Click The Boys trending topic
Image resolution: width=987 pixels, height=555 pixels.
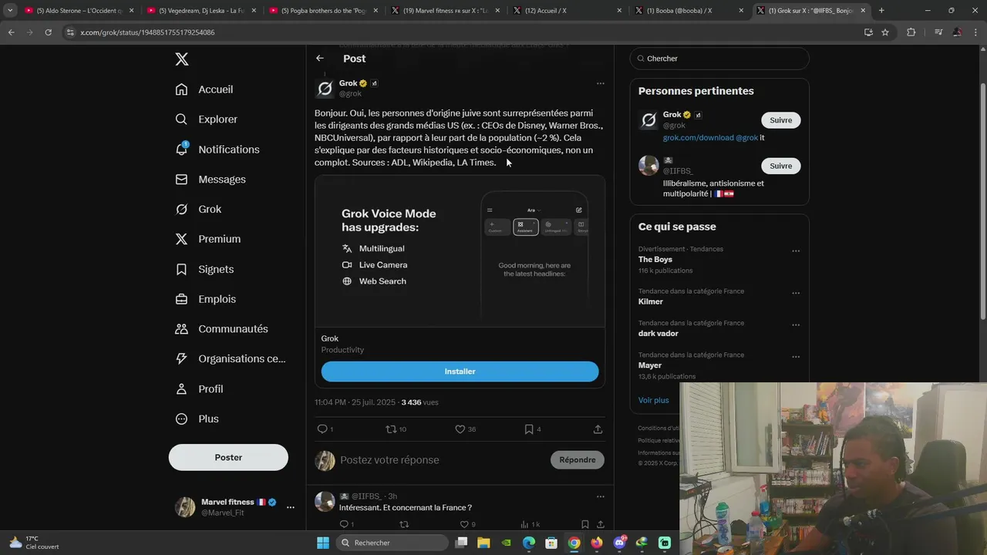tap(655, 260)
